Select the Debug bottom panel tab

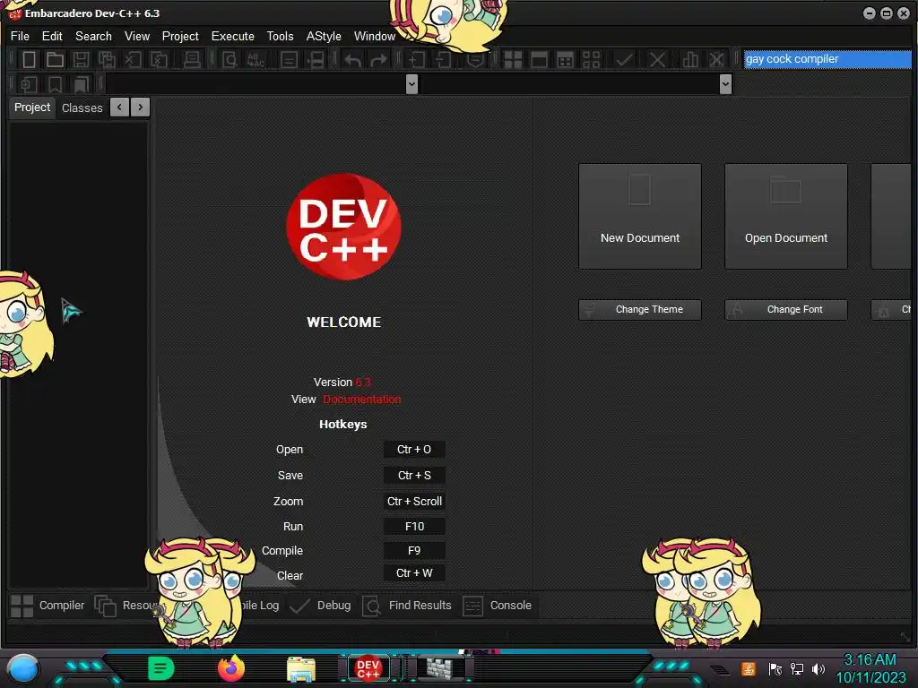pos(320,606)
